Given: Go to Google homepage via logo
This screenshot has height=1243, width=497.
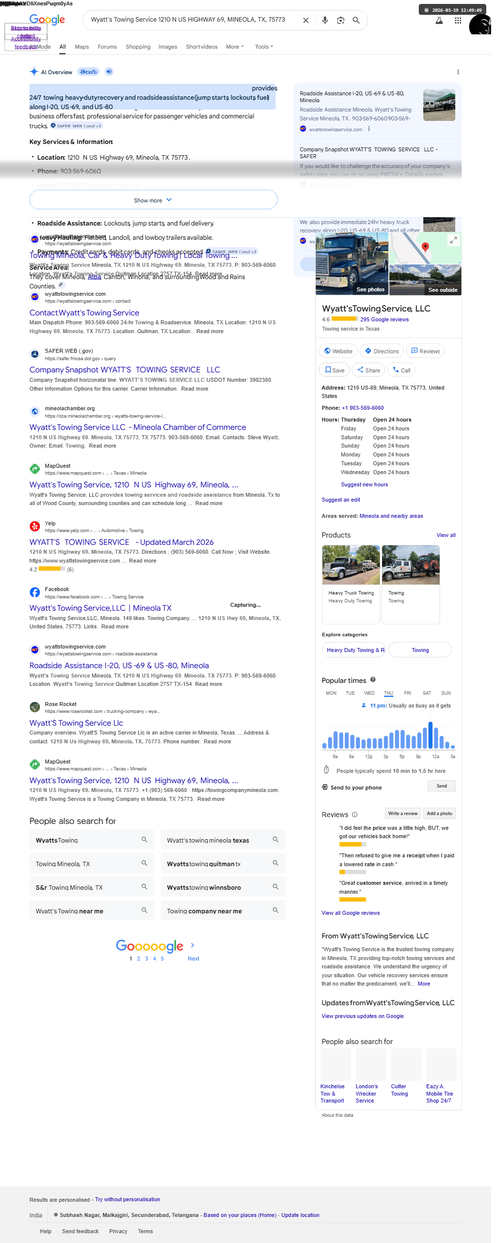Looking at the screenshot, I should 47,20.
